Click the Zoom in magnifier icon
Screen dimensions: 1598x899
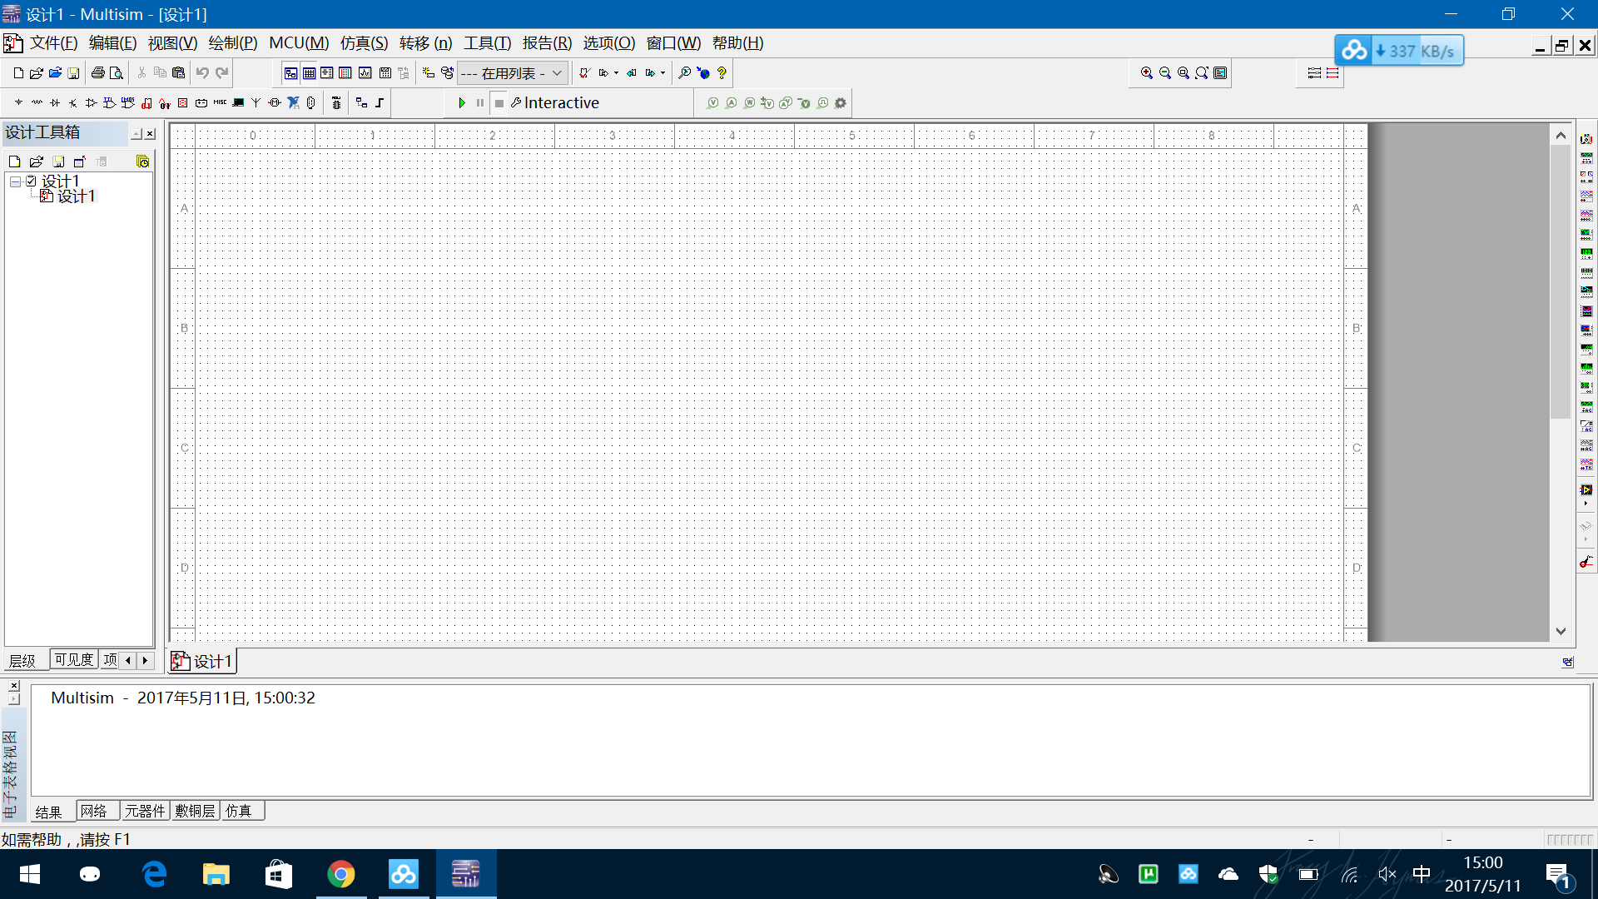[1147, 73]
